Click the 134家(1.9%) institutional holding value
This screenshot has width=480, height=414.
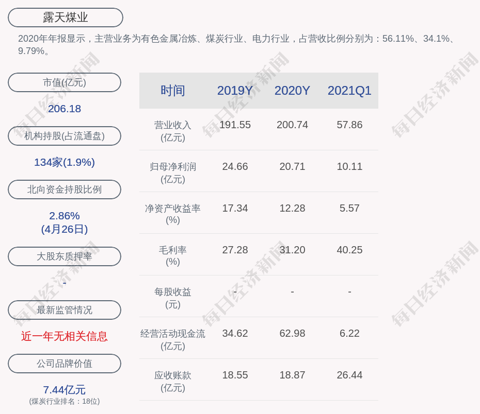tap(65, 162)
